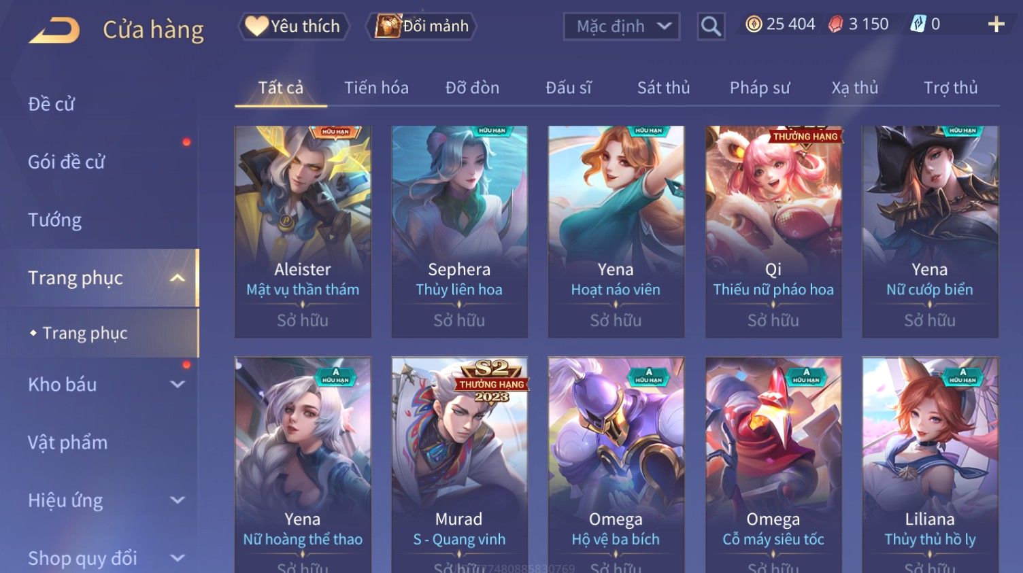Image resolution: width=1023 pixels, height=573 pixels.
Task: Switch to the Sát thủ tab
Action: pyautogui.click(x=663, y=88)
